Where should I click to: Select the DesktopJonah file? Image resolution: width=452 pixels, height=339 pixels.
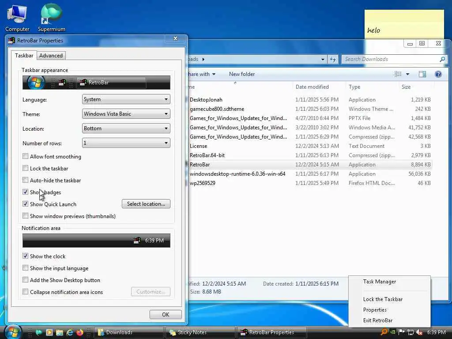pyautogui.click(x=206, y=100)
